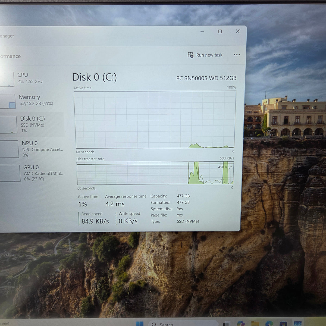Click the Disk 0 thumbnail graph
Screen dimensions: 326x326
click(x=8, y=125)
